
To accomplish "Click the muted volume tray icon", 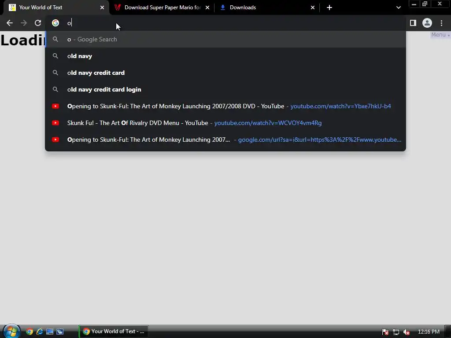I will [407, 332].
